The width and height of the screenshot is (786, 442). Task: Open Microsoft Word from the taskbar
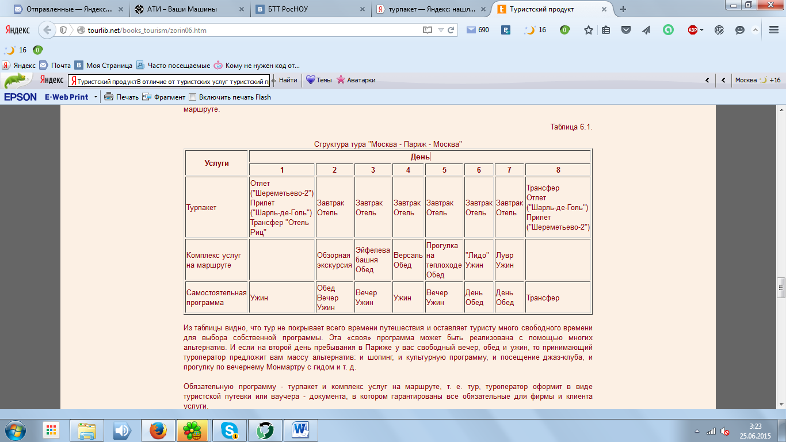(x=300, y=430)
